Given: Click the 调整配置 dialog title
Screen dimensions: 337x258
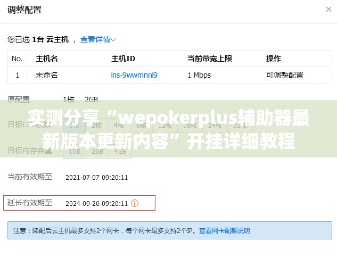Looking at the screenshot, I should tap(24, 10).
